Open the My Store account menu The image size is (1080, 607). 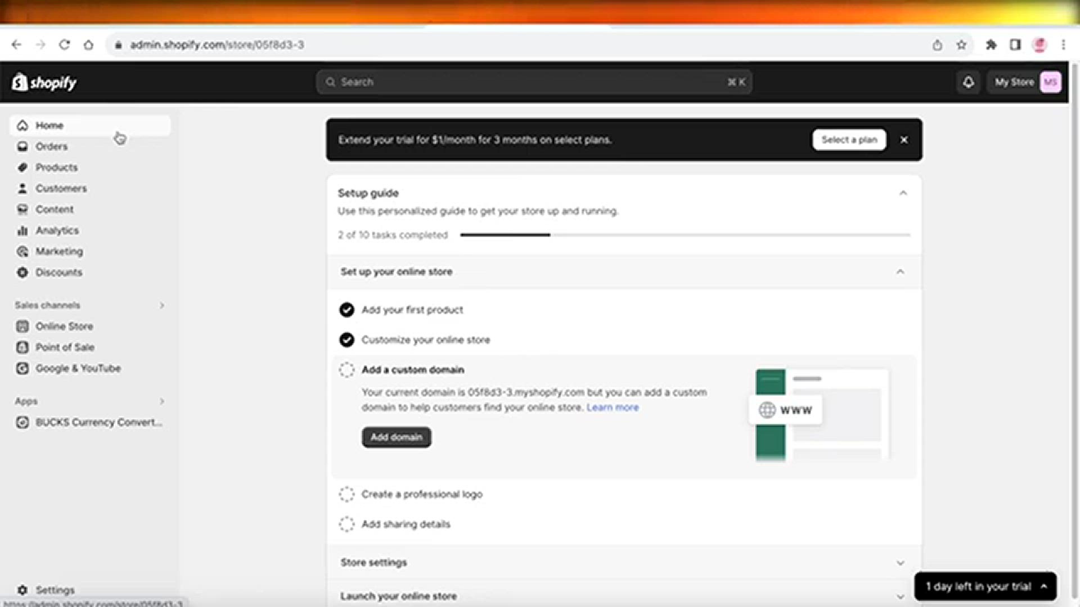pyautogui.click(x=1024, y=82)
